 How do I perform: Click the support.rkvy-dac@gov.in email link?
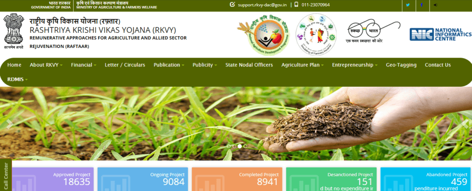tap(262, 5)
